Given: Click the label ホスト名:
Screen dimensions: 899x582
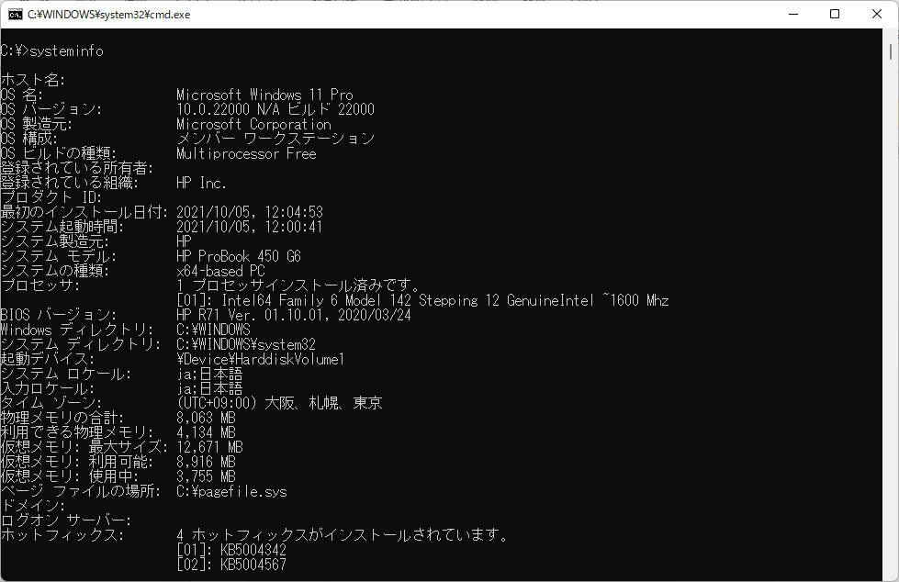Looking at the screenshot, I should (x=33, y=80).
